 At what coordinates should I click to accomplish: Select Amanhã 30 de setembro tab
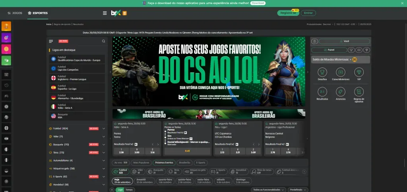click(x=144, y=181)
